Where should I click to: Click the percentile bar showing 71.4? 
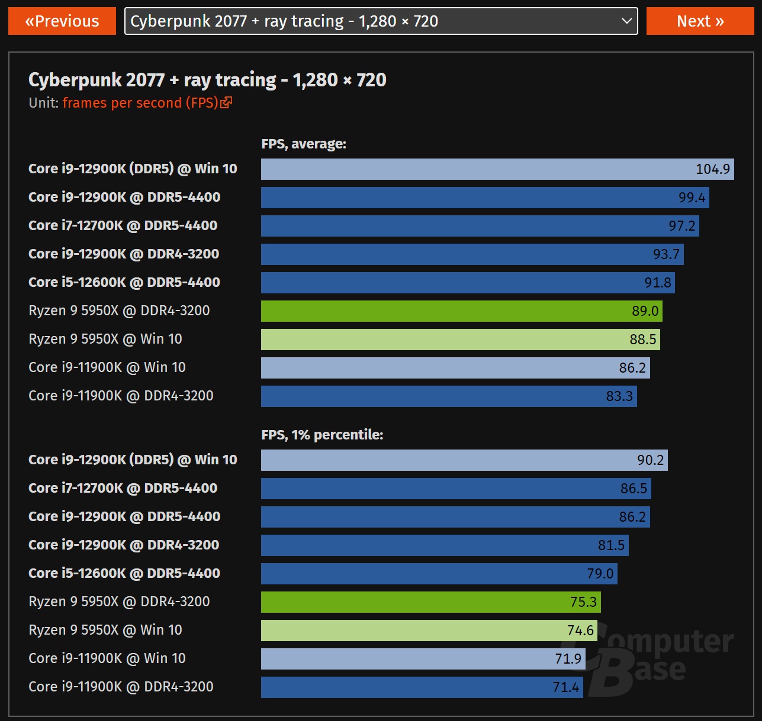coord(422,687)
